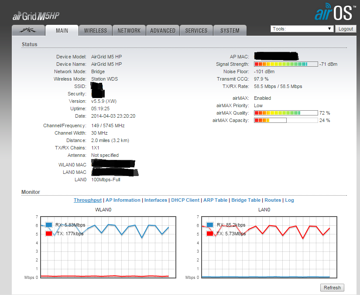View the Log link
This screenshot has height=295, width=360.
[x=289, y=200]
